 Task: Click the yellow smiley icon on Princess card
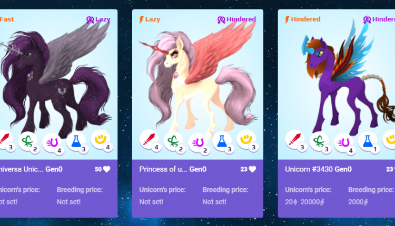[246, 139]
